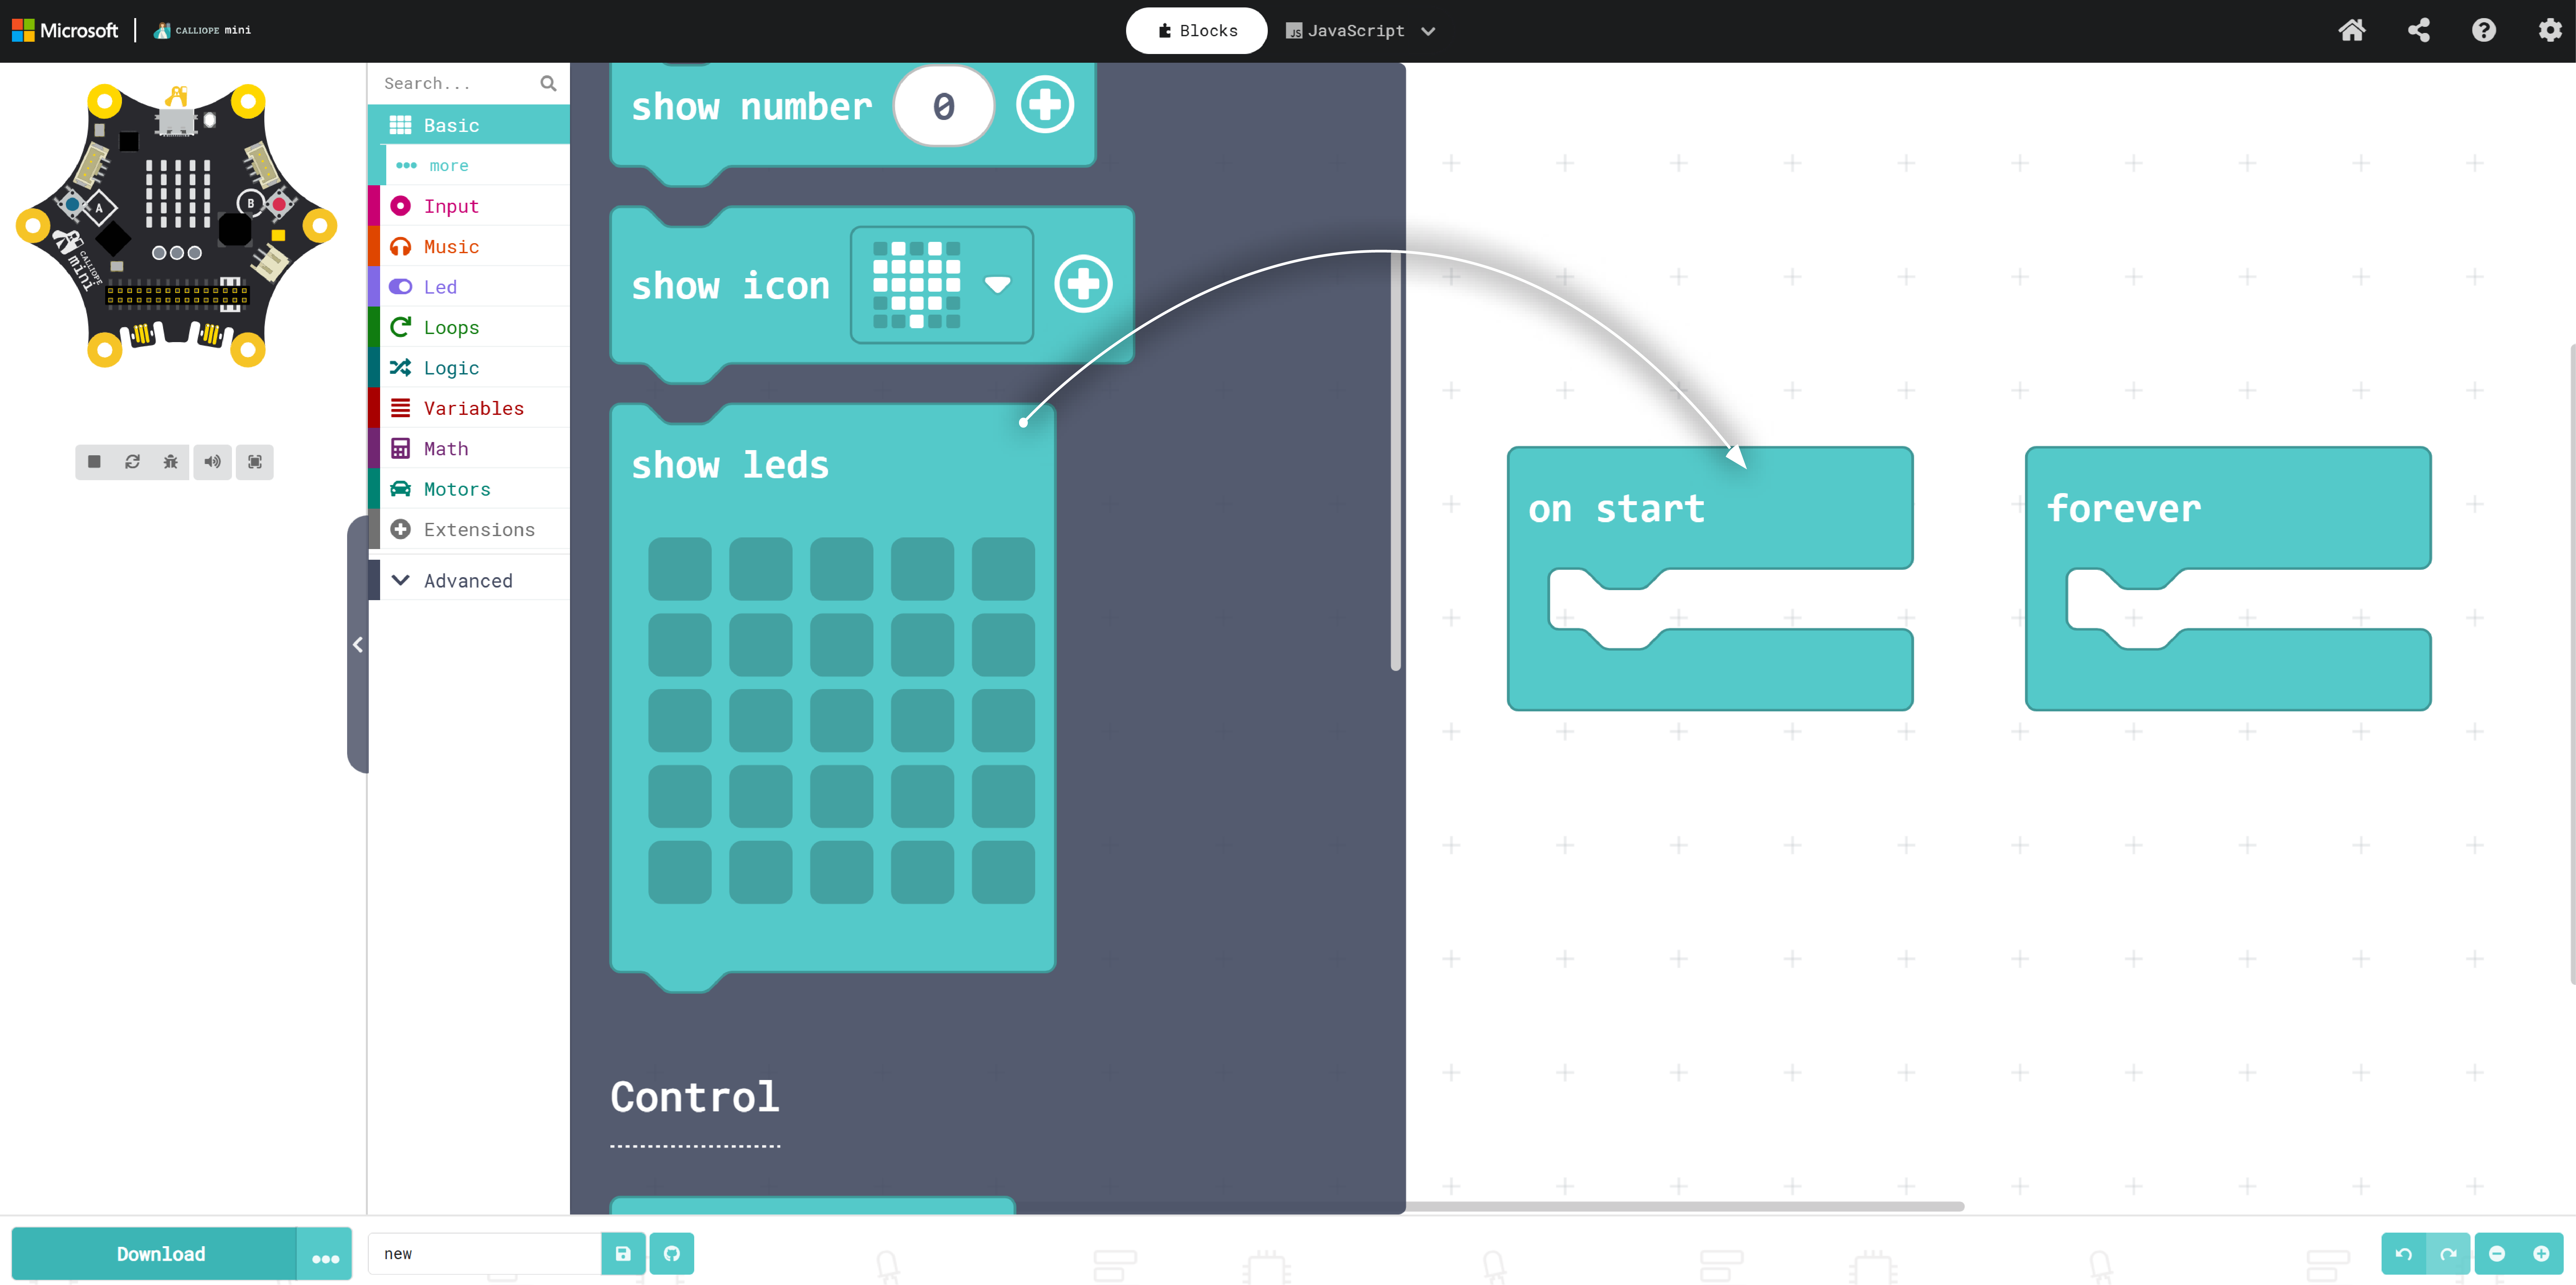
Task: Select the Basic category
Action: (469, 125)
